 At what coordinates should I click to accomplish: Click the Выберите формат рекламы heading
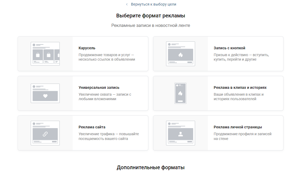click(150, 16)
